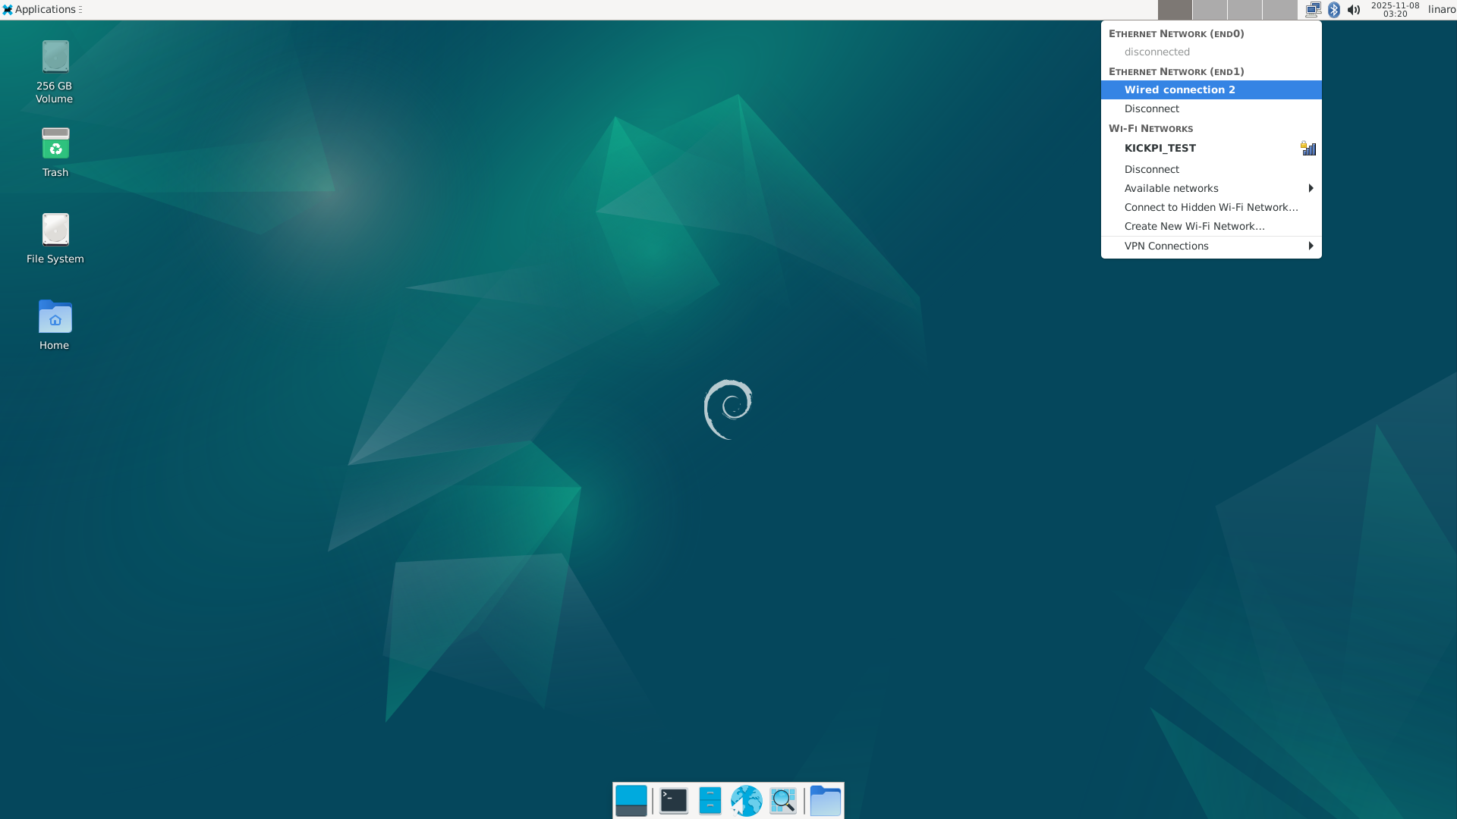Open the terminal emulator from the dock
The image size is (1457, 819).
[672, 800]
